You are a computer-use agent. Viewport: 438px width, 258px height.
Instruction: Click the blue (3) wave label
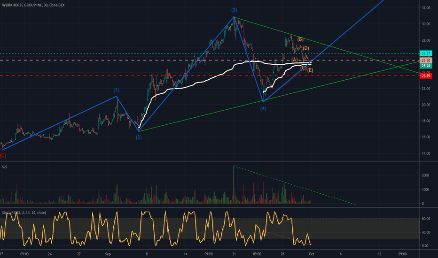[234, 10]
